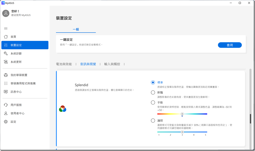Click 我的華碩裝置 icon in sidebar
This screenshot has width=255, height=151.
6,75
